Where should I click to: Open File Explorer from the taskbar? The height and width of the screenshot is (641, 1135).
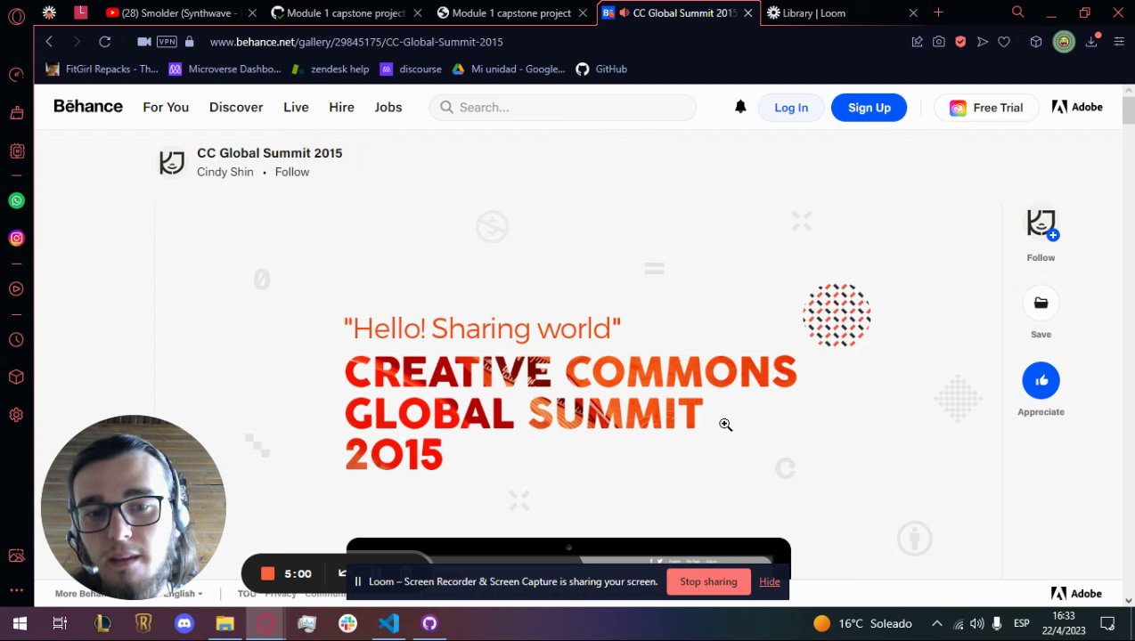[x=225, y=623]
